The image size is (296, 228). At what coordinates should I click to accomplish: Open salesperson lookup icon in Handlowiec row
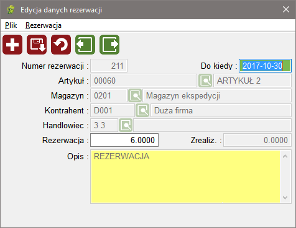coord(126,125)
